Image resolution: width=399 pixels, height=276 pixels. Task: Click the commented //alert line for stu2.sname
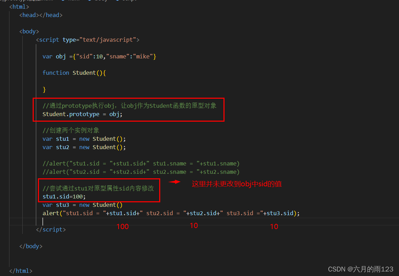click(x=141, y=172)
